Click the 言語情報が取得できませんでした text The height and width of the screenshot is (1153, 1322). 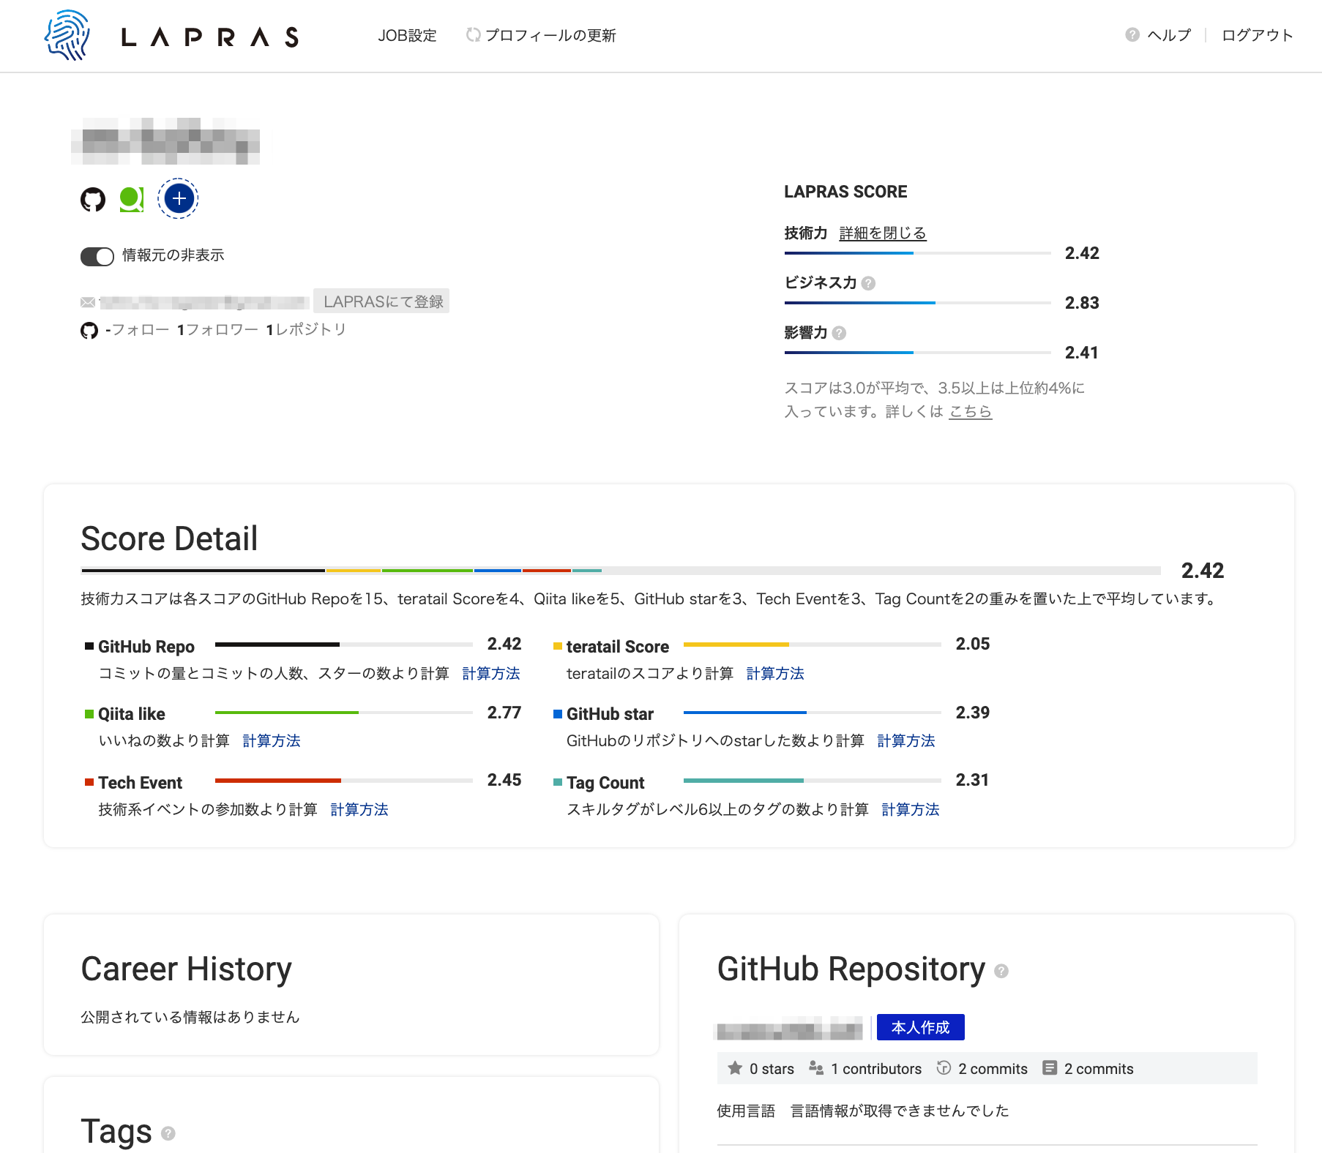(900, 1111)
